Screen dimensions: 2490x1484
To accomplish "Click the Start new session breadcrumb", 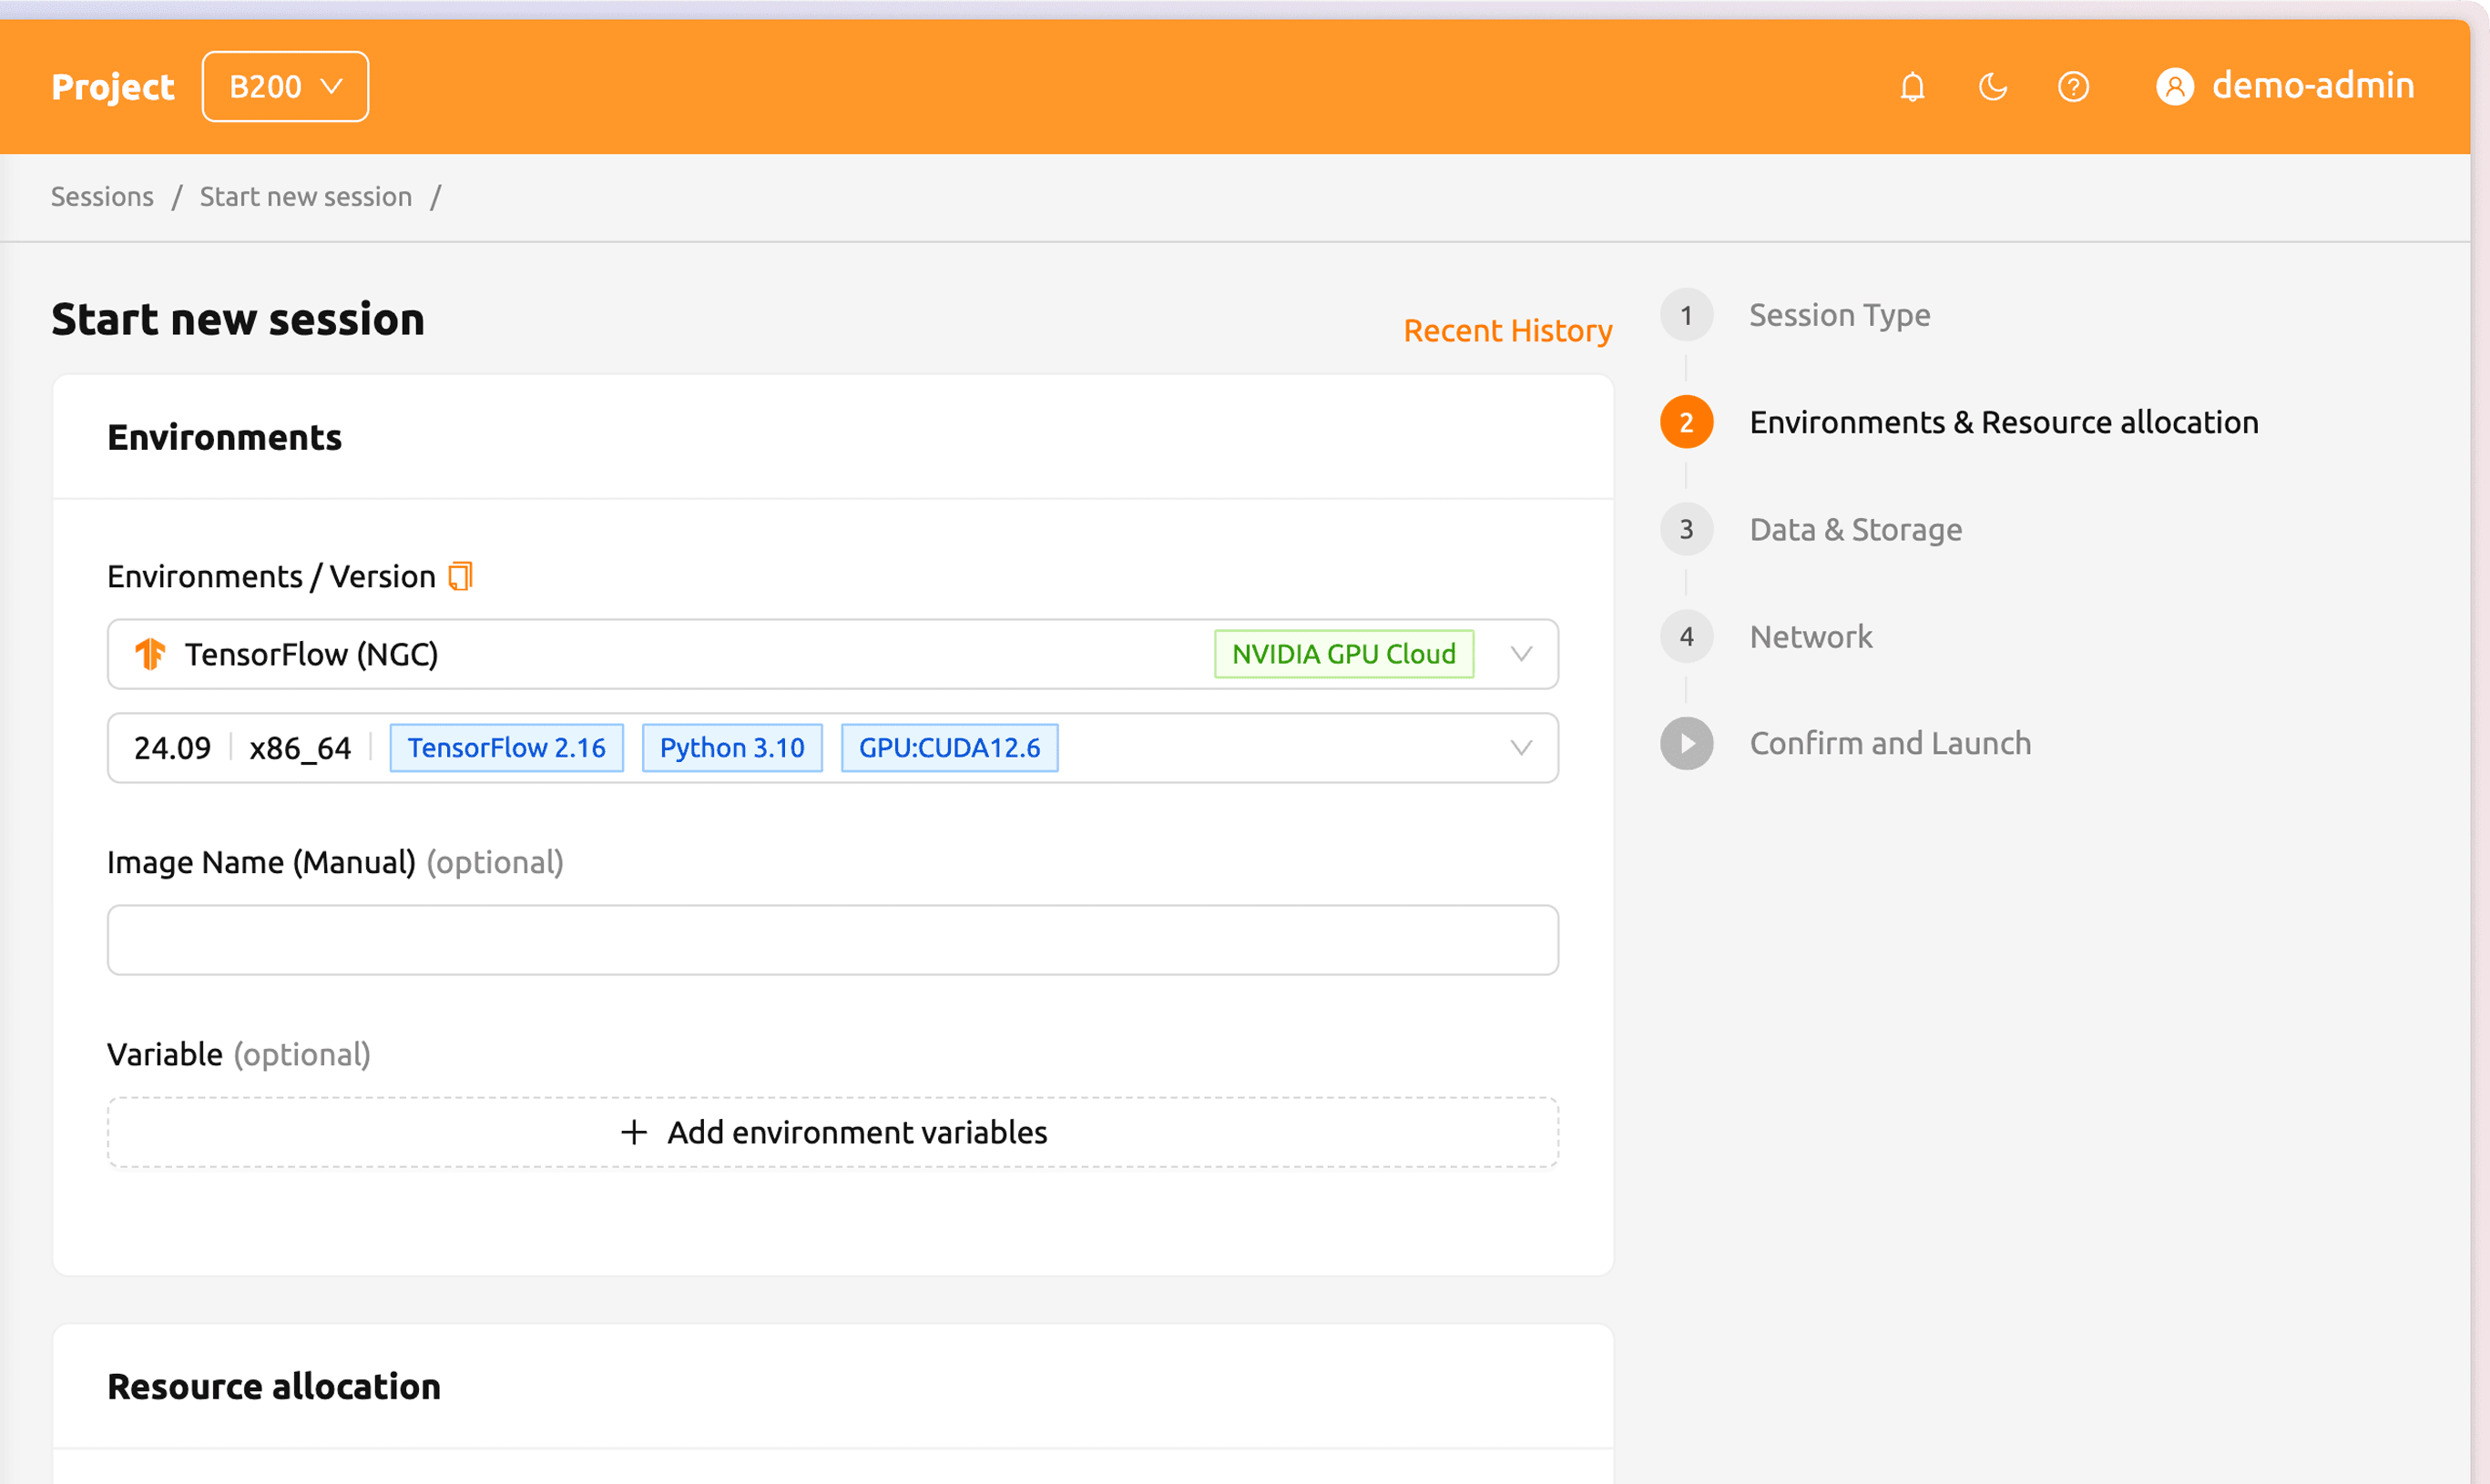I will [x=305, y=196].
